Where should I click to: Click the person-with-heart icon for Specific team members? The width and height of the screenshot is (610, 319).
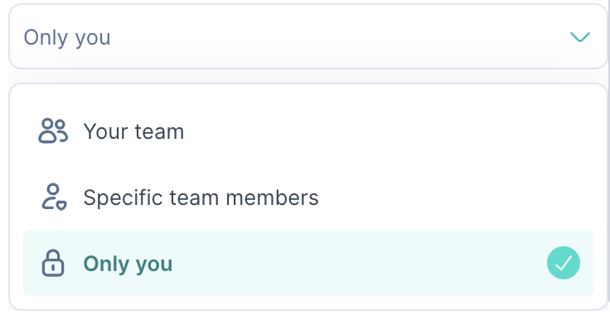coord(54,198)
